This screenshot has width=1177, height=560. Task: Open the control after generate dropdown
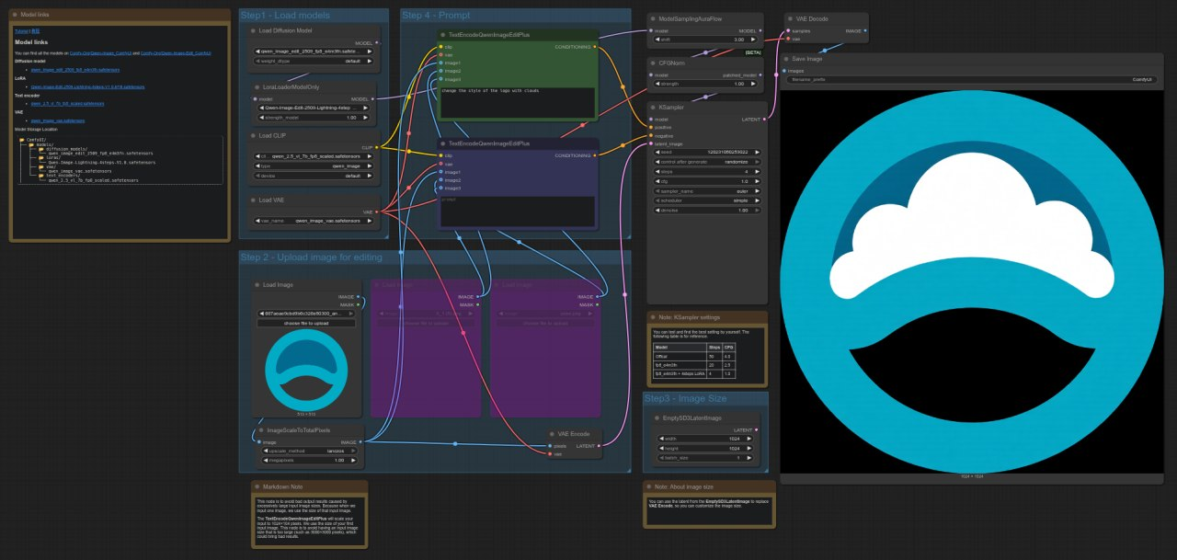tap(708, 161)
